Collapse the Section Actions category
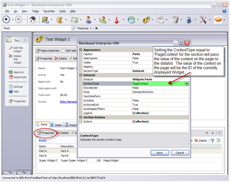230x182 pixels. point(81,117)
